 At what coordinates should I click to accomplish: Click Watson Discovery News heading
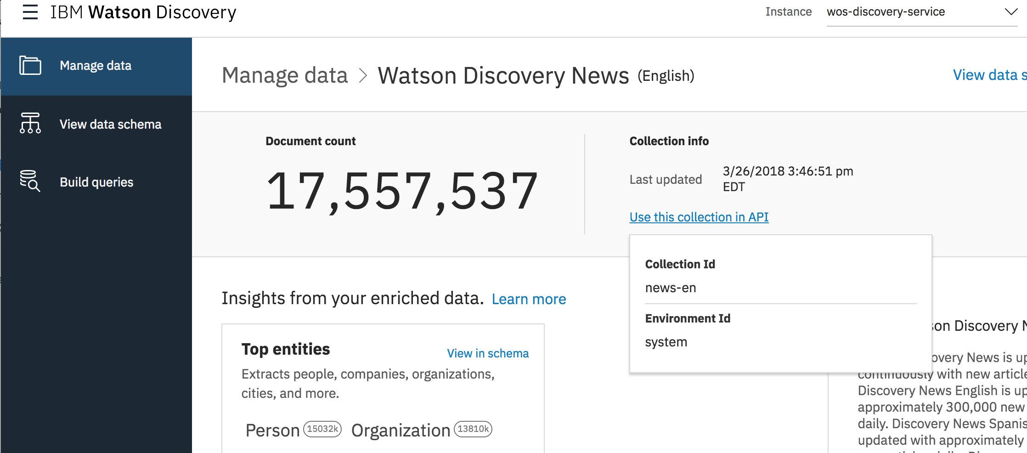coord(503,76)
